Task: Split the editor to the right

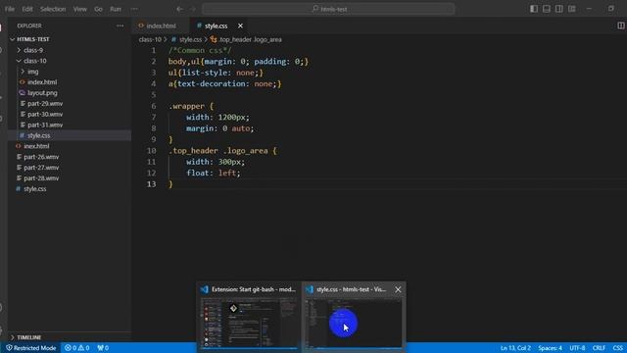Action: [620, 25]
